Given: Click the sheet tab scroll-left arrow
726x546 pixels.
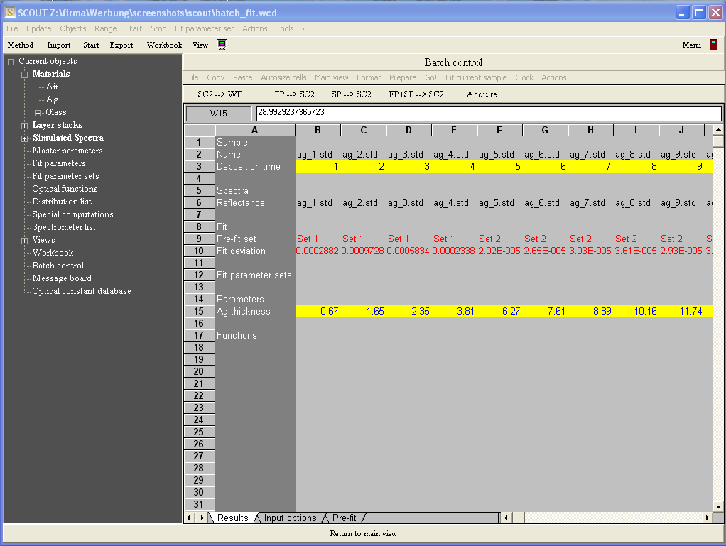Looking at the screenshot, I should pyautogui.click(x=190, y=518).
